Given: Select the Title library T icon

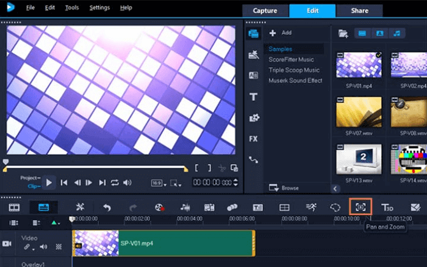Looking at the screenshot, I should [253, 97].
